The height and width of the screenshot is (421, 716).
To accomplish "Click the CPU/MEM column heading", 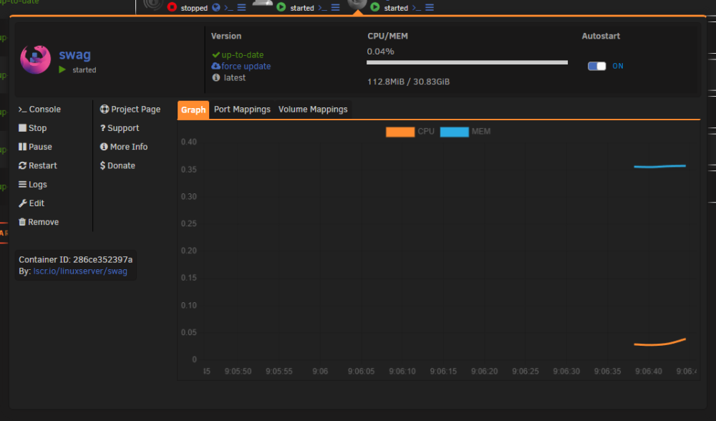I will click(387, 36).
